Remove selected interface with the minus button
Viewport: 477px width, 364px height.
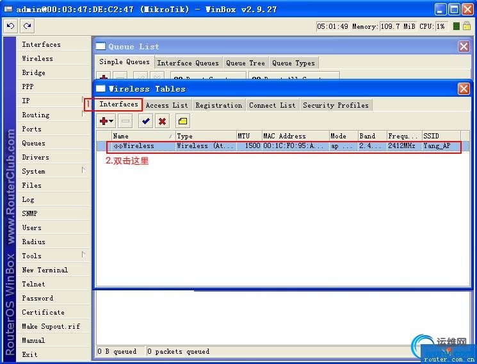pyautogui.click(x=125, y=121)
